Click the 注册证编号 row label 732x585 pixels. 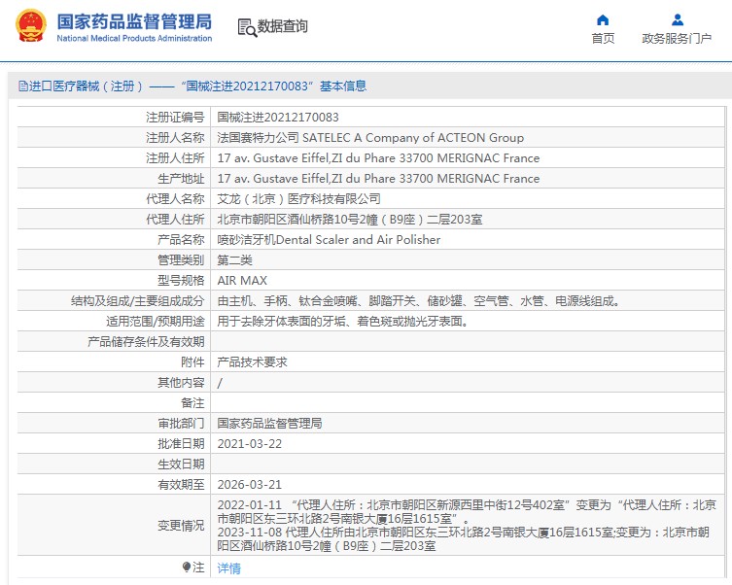tap(175, 117)
